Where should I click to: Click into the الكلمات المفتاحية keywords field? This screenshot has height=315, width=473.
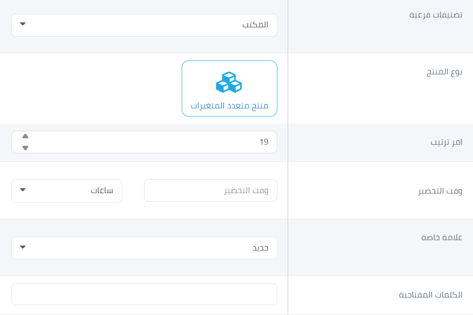tap(144, 294)
